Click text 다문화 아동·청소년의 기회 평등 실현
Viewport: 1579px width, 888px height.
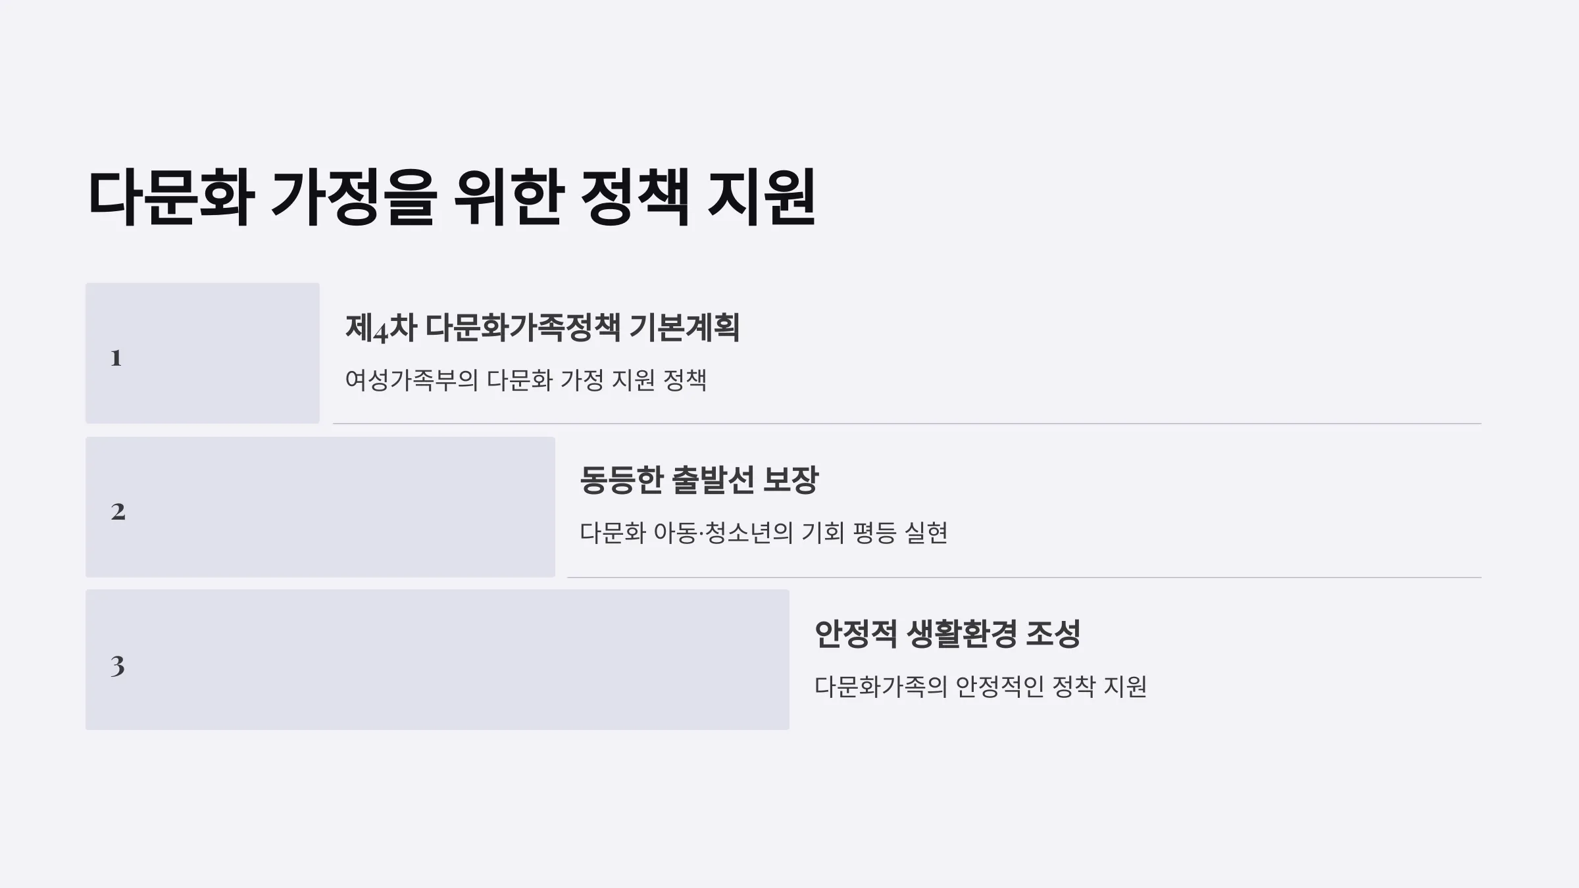coord(763,533)
